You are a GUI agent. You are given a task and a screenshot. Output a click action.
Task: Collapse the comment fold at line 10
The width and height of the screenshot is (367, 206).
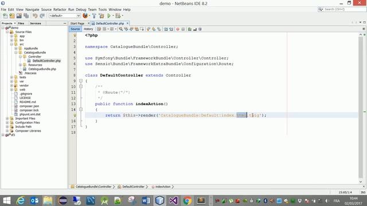pyautogui.click(x=81, y=86)
